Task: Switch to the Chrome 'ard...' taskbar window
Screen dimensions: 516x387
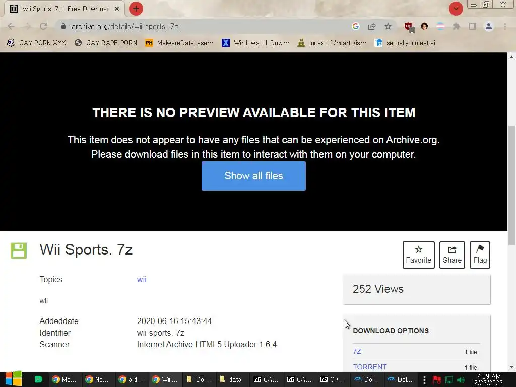Action: tap(131, 379)
